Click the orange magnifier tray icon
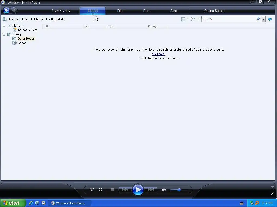 coord(257,203)
